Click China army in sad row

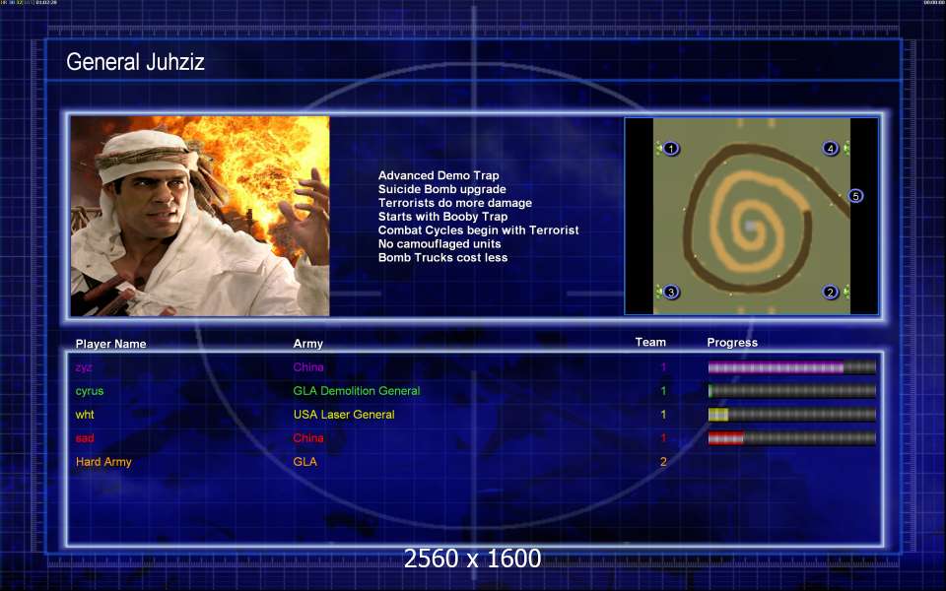(308, 437)
